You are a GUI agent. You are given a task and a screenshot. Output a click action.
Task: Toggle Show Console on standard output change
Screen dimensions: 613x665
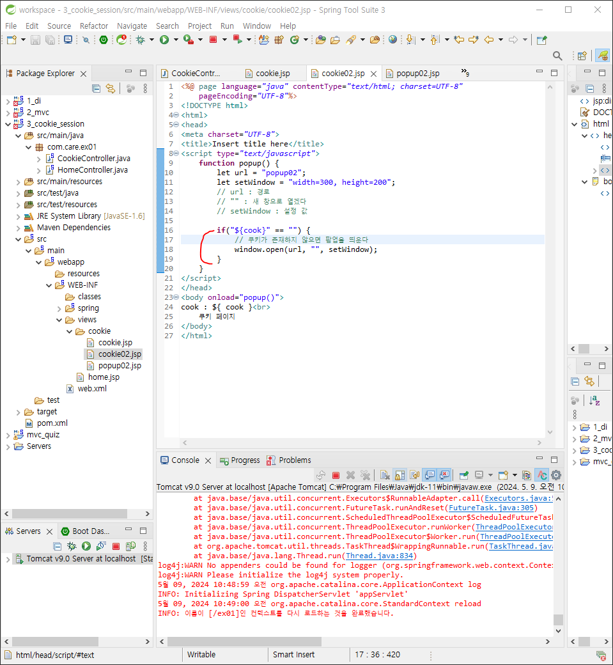click(430, 475)
